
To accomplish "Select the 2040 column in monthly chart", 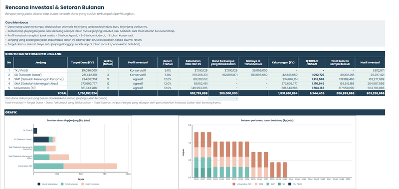I will [285, 170].
